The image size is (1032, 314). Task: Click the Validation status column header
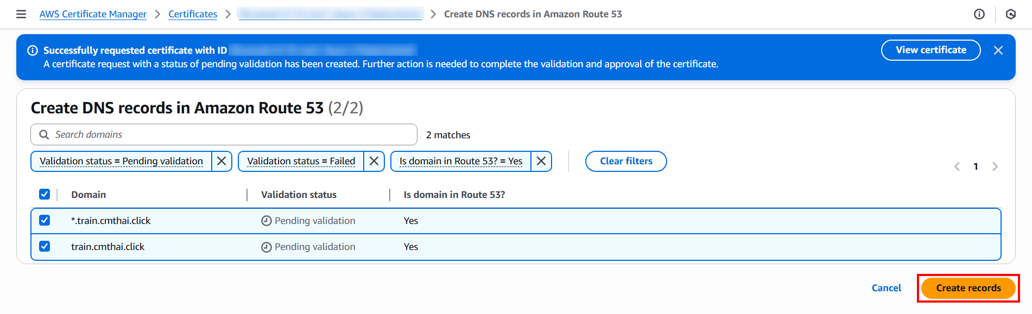coord(299,195)
